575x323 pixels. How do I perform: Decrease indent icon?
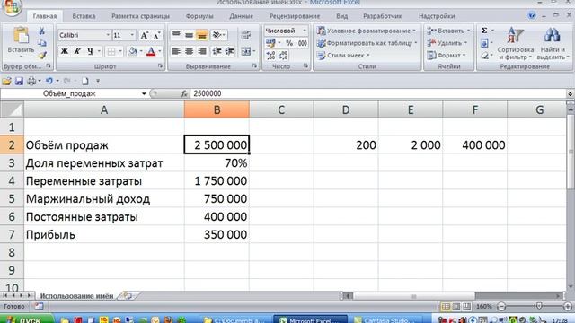(217, 51)
